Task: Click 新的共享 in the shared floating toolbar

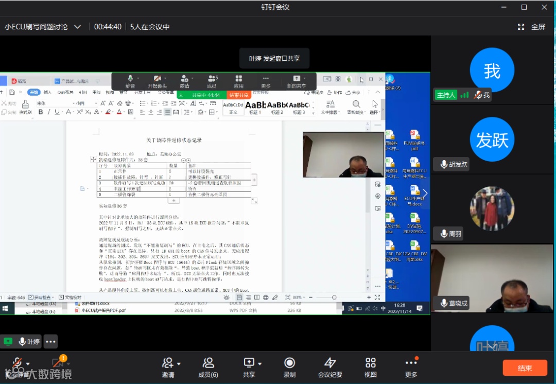Action: click(x=297, y=81)
